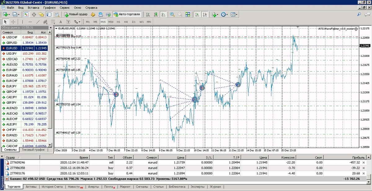Click Market Watch vertical scrollbar

tap(50, 90)
